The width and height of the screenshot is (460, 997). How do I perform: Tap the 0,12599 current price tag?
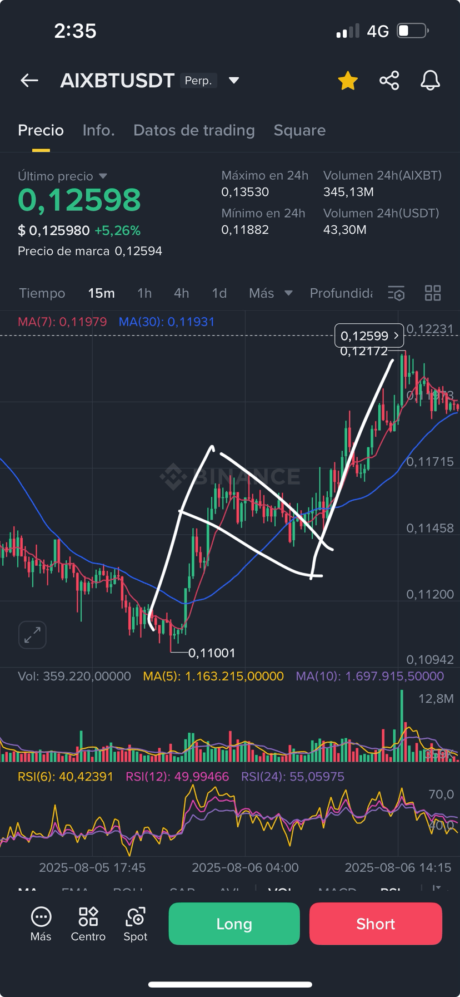[369, 335]
